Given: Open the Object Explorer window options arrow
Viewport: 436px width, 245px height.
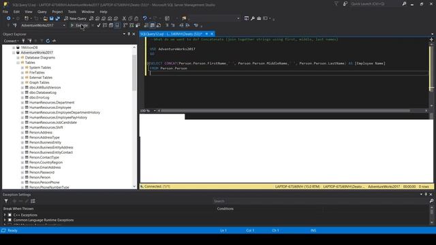Looking at the screenshot, I should 124,34.
